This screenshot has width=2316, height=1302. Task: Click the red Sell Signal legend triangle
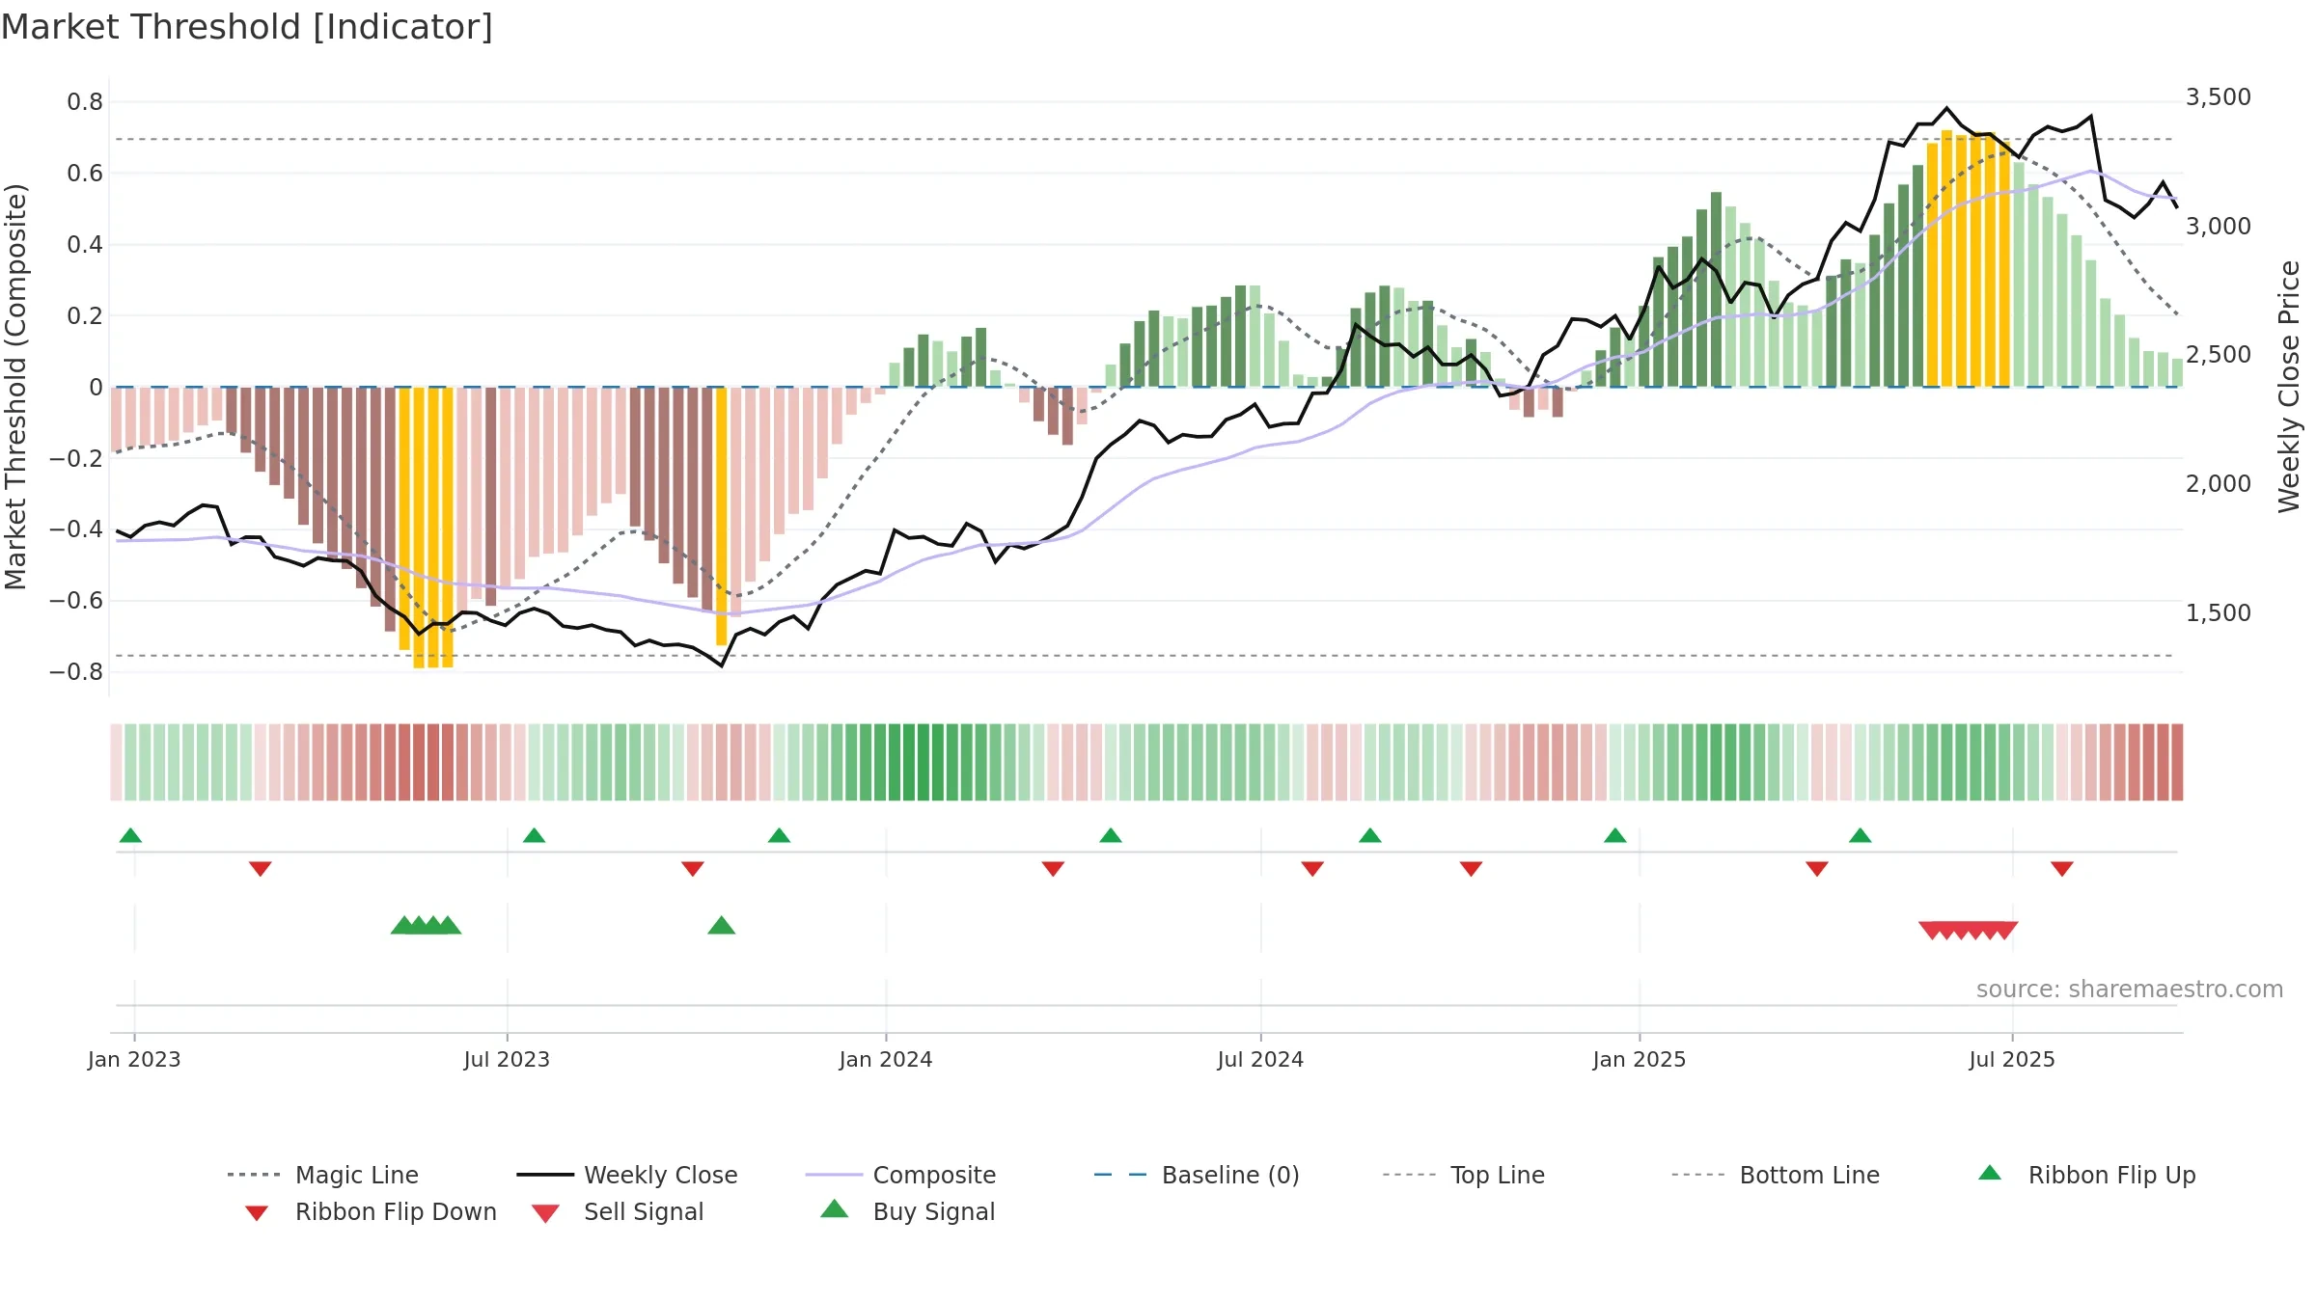click(545, 1213)
